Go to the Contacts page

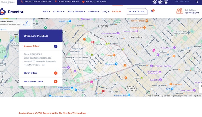tap(116, 11)
